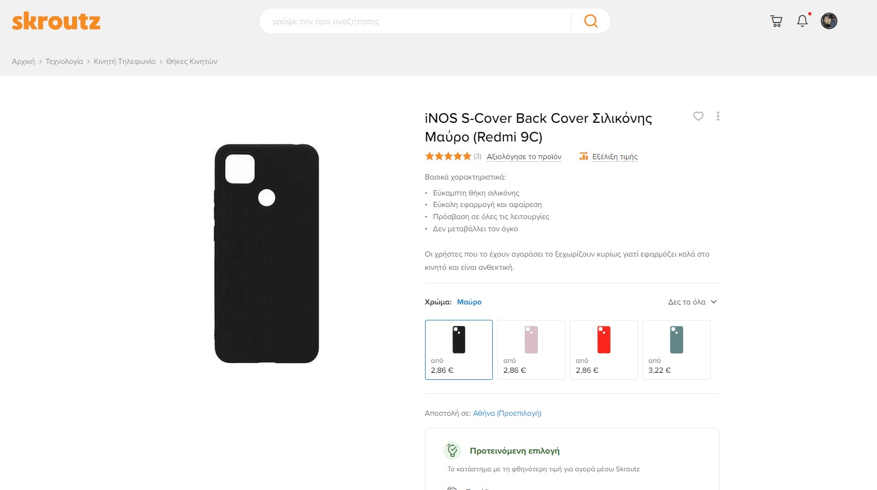The height and width of the screenshot is (490, 877).
Task: Go to 'Τεχνολογία' breadcrumb
Action: click(64, 61)
